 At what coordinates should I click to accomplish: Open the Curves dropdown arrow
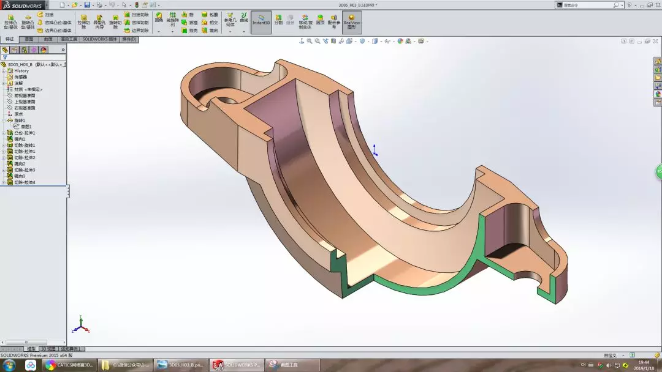(x=243, y=32)
